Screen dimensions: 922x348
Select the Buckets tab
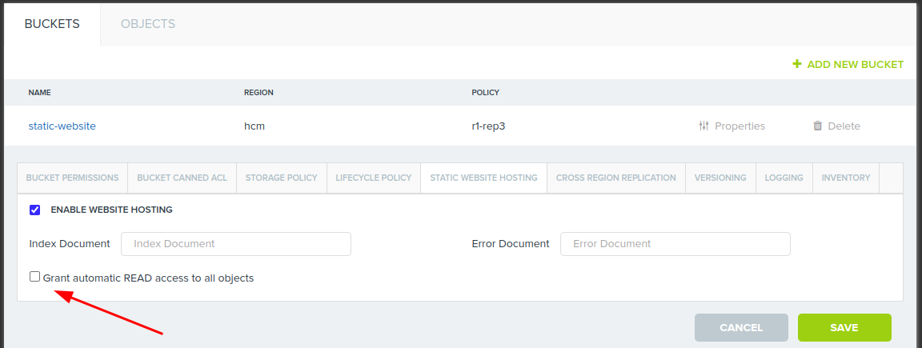click(52, 24)
